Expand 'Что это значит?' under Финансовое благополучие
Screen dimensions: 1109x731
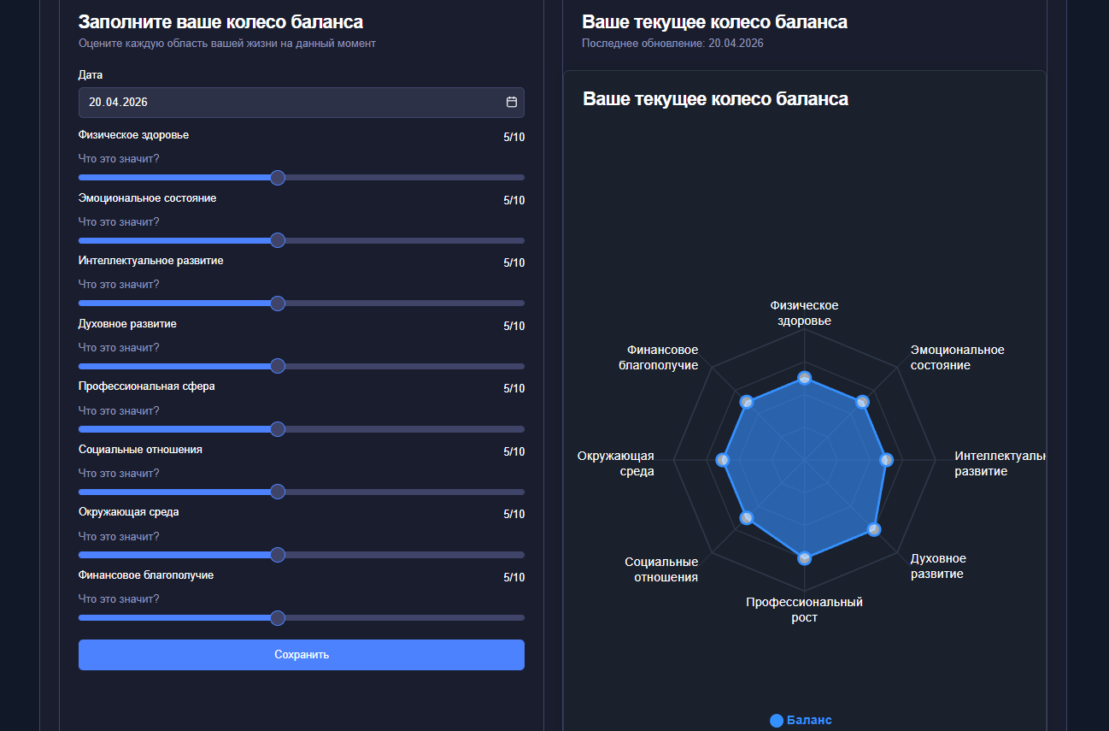[x=119, y=599]
